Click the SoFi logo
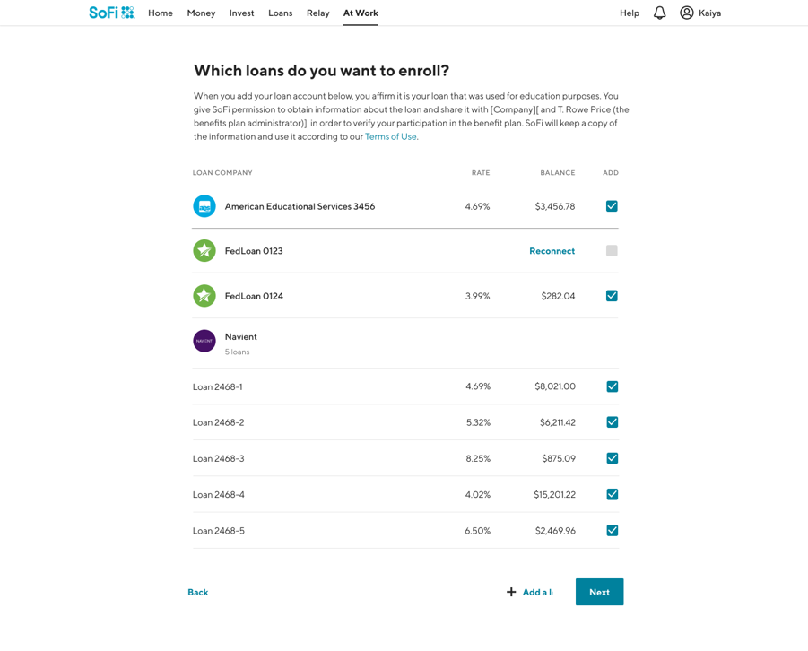 [111, 13]
